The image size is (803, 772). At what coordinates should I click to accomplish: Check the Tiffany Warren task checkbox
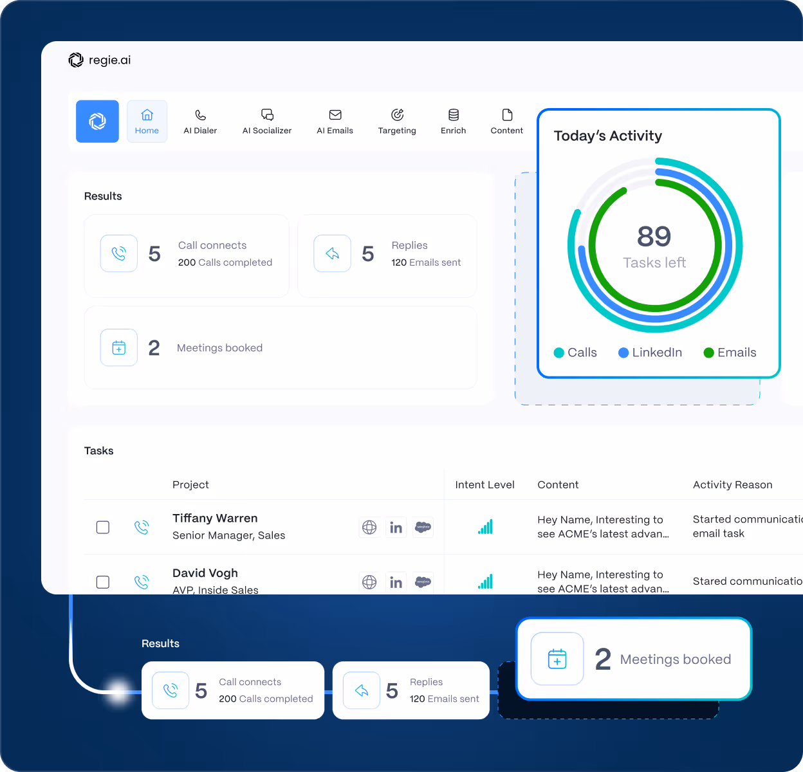(103, 528)
